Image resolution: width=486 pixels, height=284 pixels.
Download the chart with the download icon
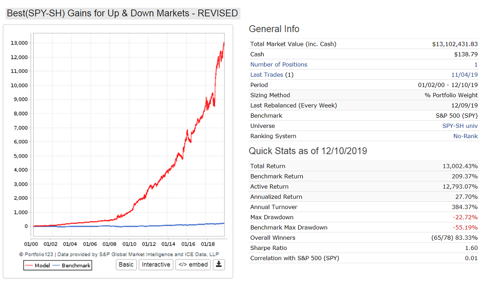219,265
